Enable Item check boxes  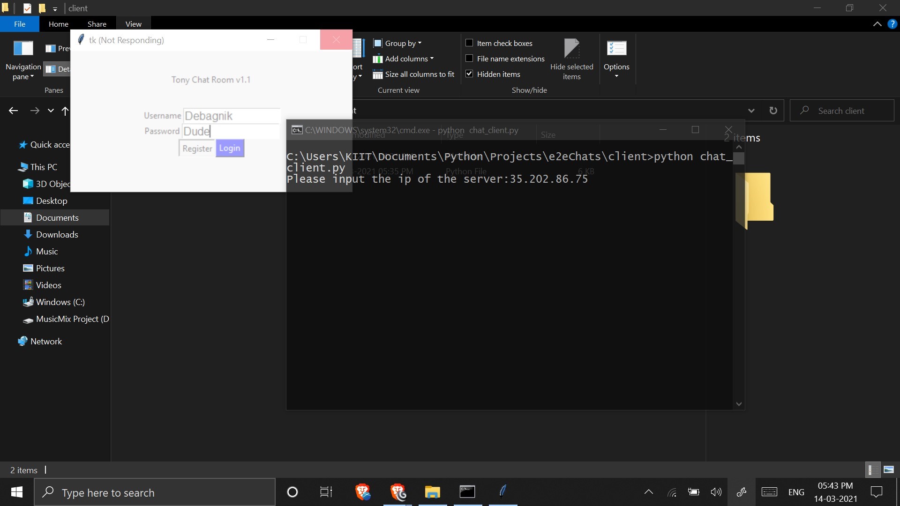(469, 43)
